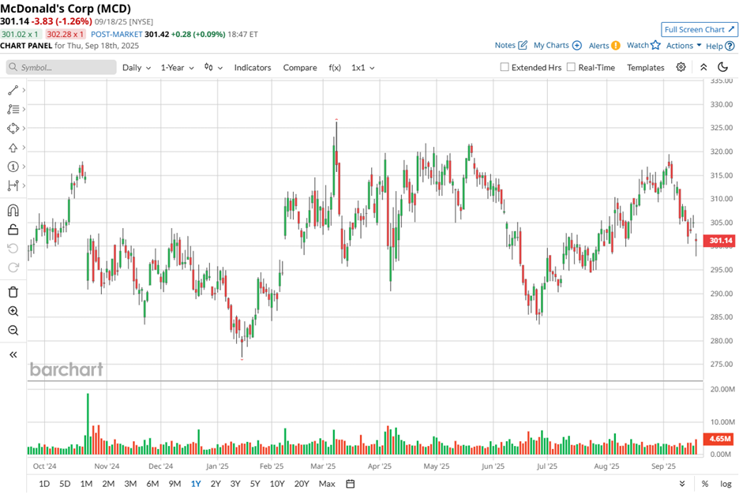
Task: Enable the Real-Time checkbox
Action: 571,67
